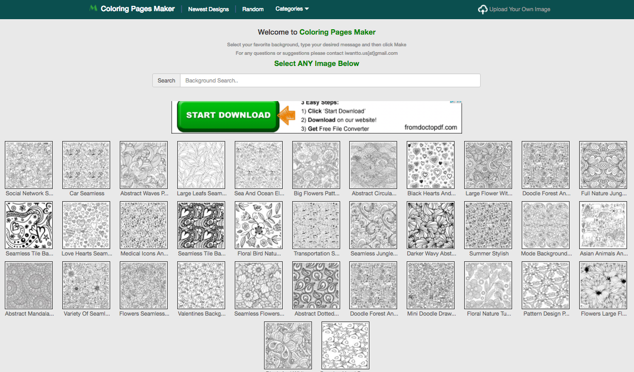The width and height of the screenshot is (634, 372).
Task: Click Upload Your Own Image link
Action: click(520, 9)
